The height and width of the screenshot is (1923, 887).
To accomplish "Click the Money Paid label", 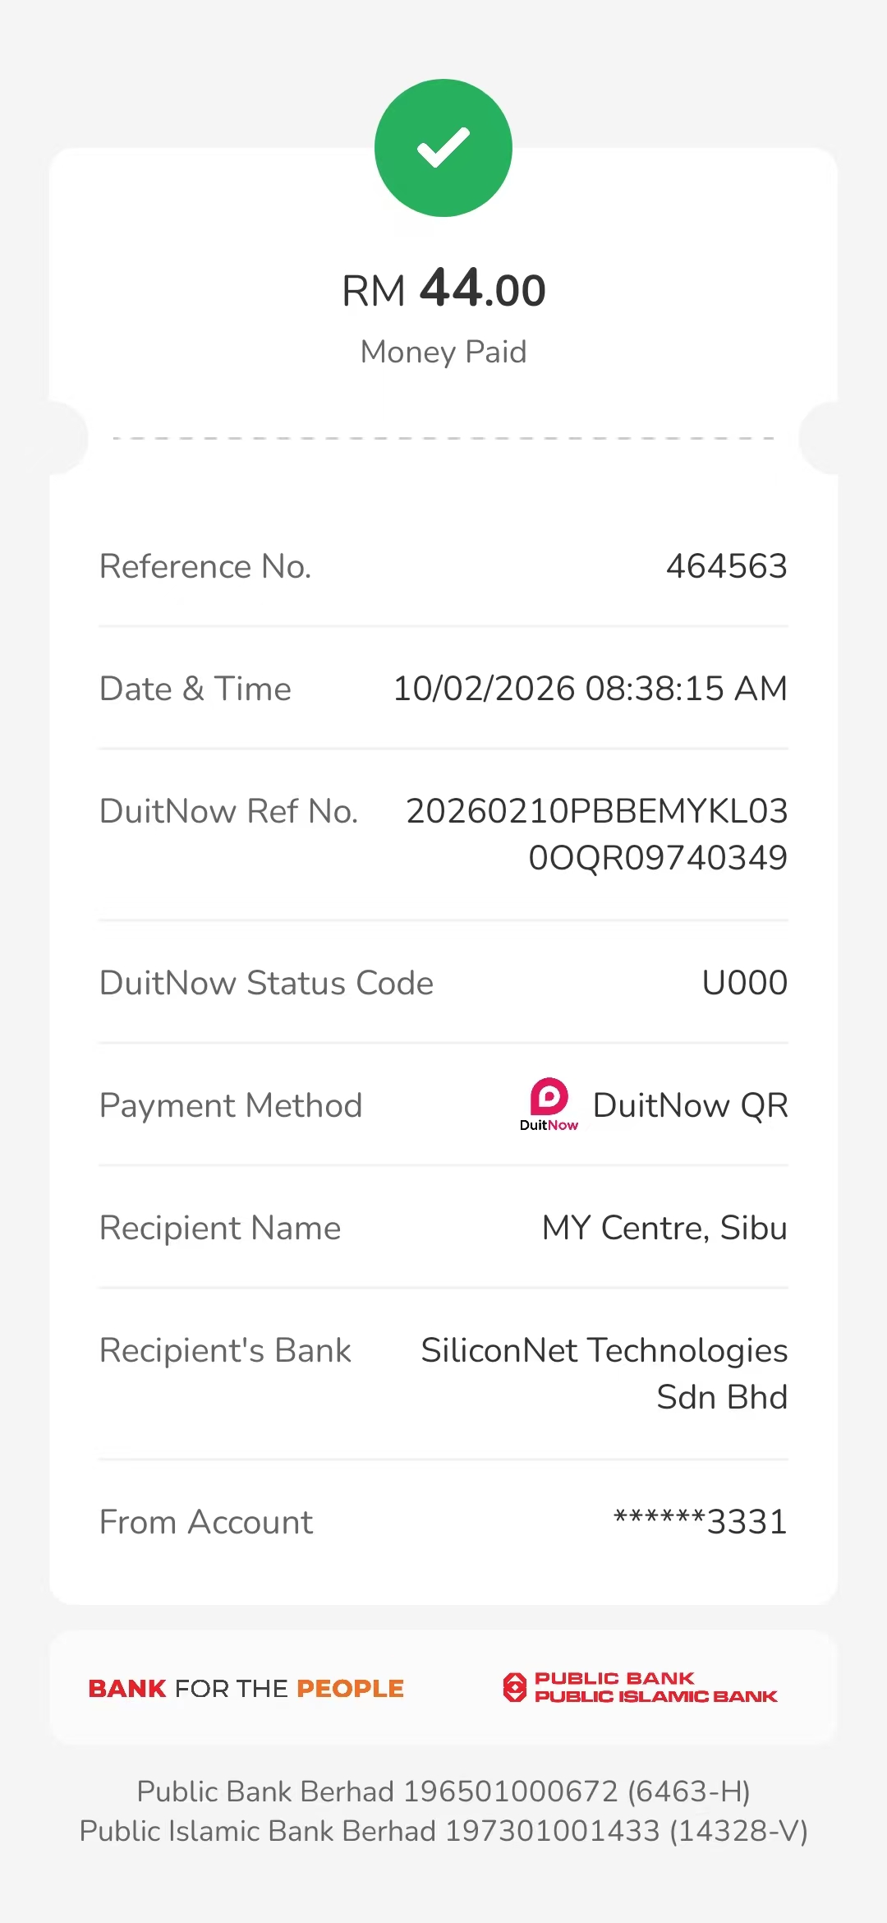I will (443, 352).
